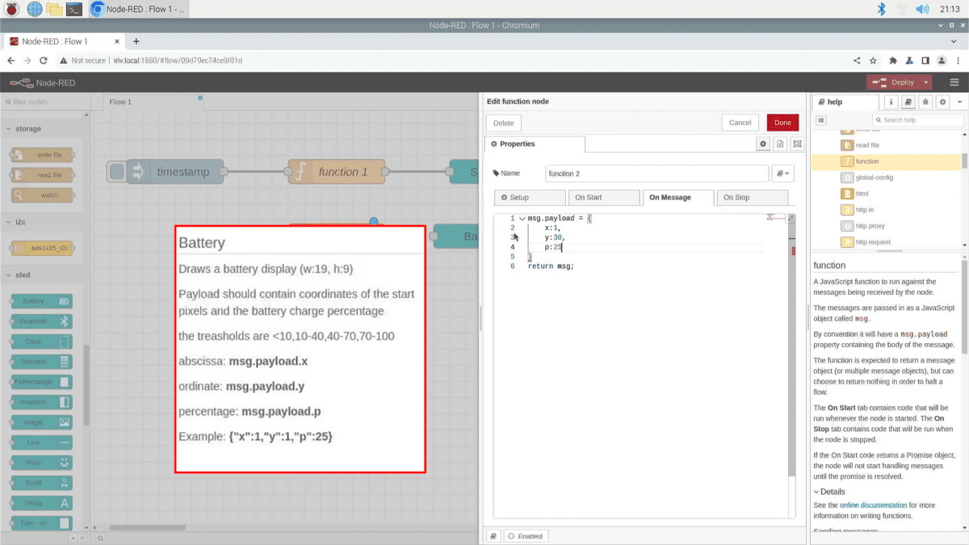Toggle the Enabled node state button
This screenshot has width=969, height=545.
[x=525, y=536]
